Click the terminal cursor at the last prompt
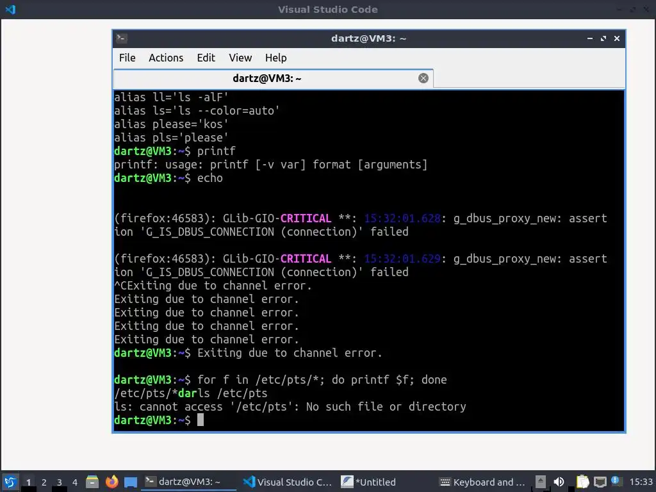Image resolution: width=656 pixels, height=492 pixels. click(201, 420)
